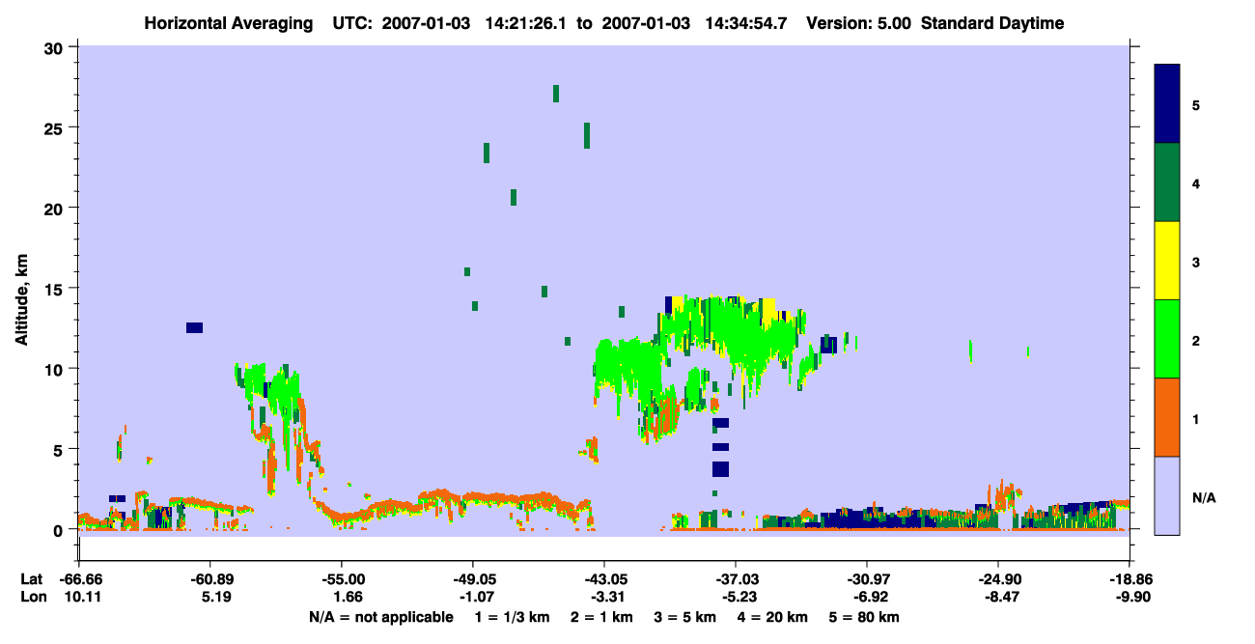Image resolution: width=1255 pixels, height=644 pixels.
Task: Click the latitude value -43.05
Action: click(604, 578)
